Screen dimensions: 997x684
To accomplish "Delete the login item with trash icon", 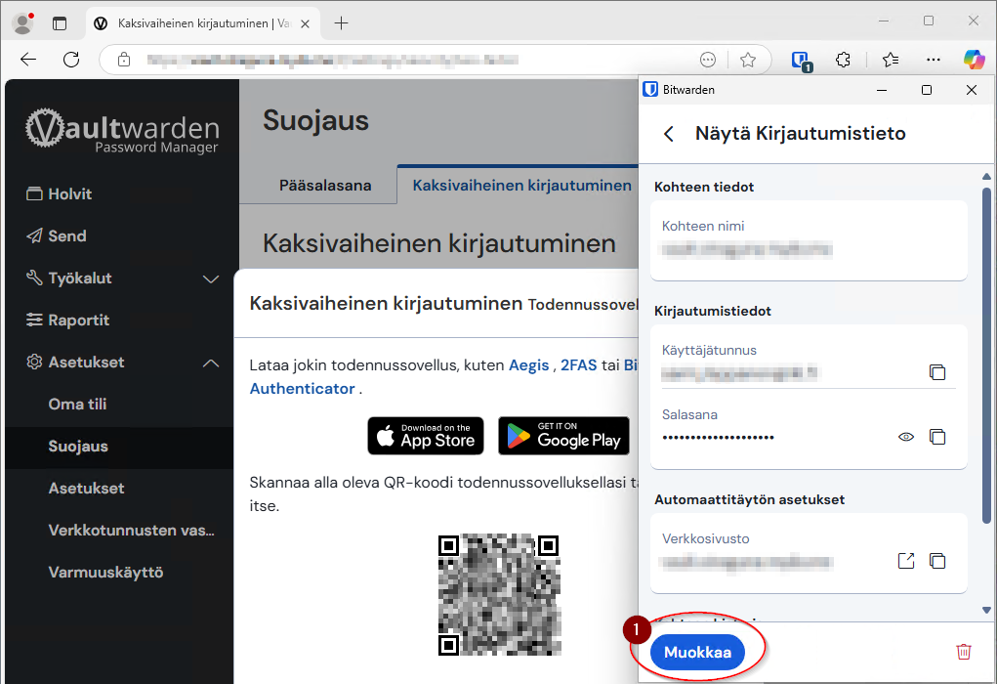I will tap(963, 652).
